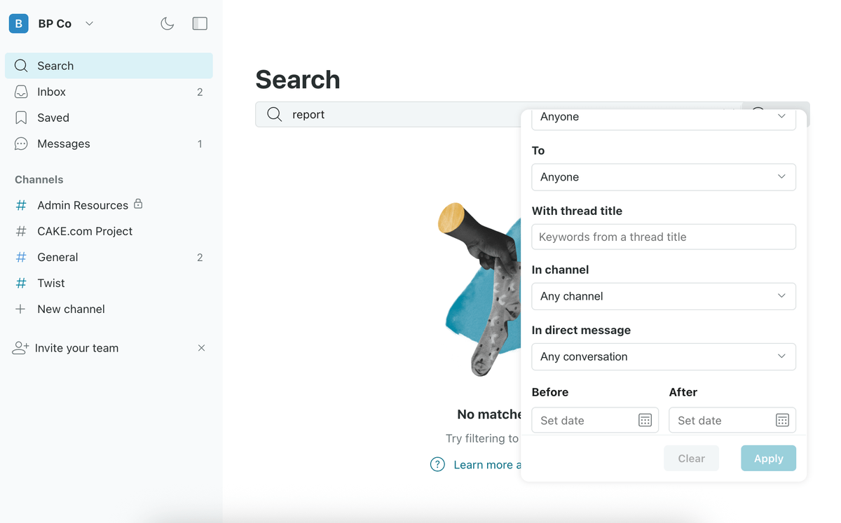Dismiss the Invite your team prompt
The height and width of the screenshot is (523, 841).
[201, 348]
